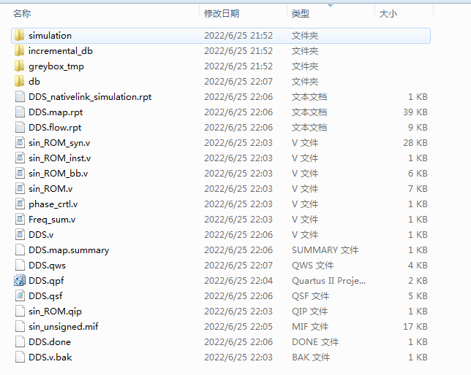471x375 pixels.
Task: Click the DDS.flow.rpt document icon
Action: tap(20, 128)
